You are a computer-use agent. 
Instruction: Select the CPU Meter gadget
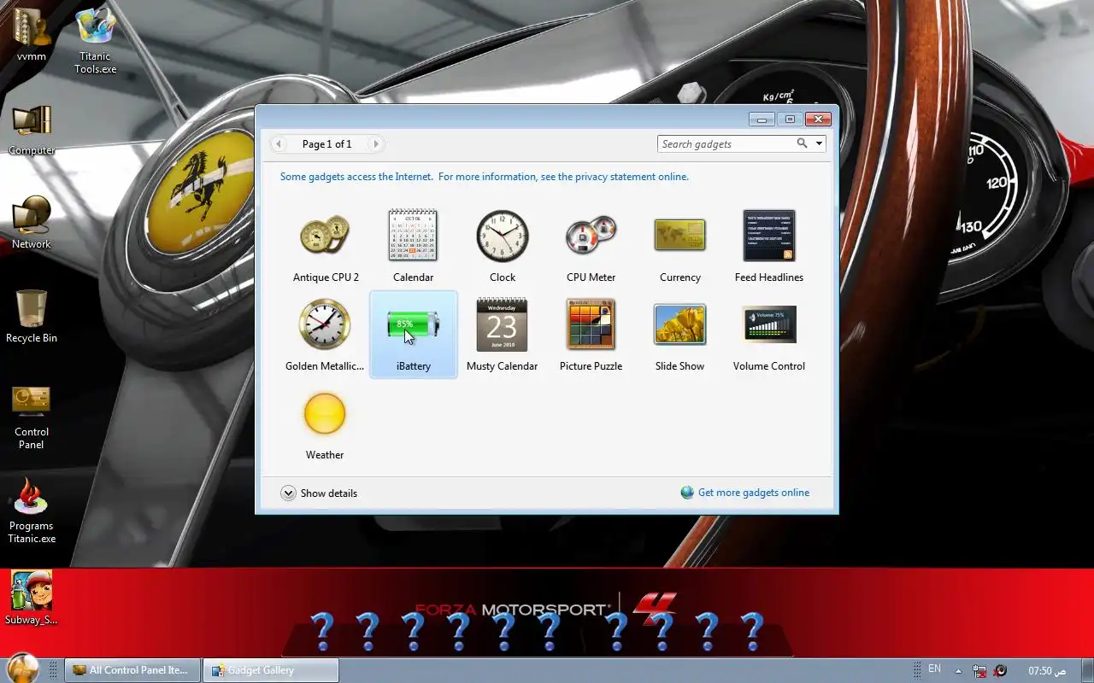[x=591, y=247]
